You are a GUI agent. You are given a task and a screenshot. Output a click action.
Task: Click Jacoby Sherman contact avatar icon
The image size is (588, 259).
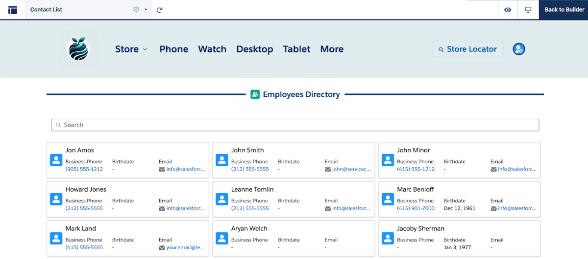(388, 238)
